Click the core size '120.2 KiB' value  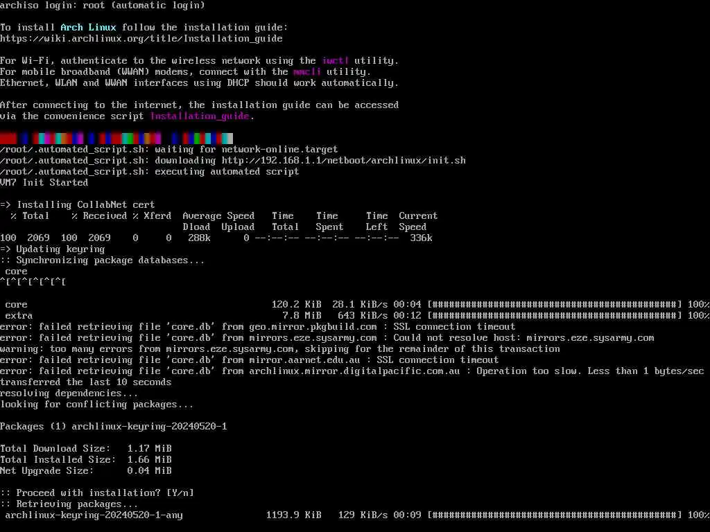tap(297, 305)
